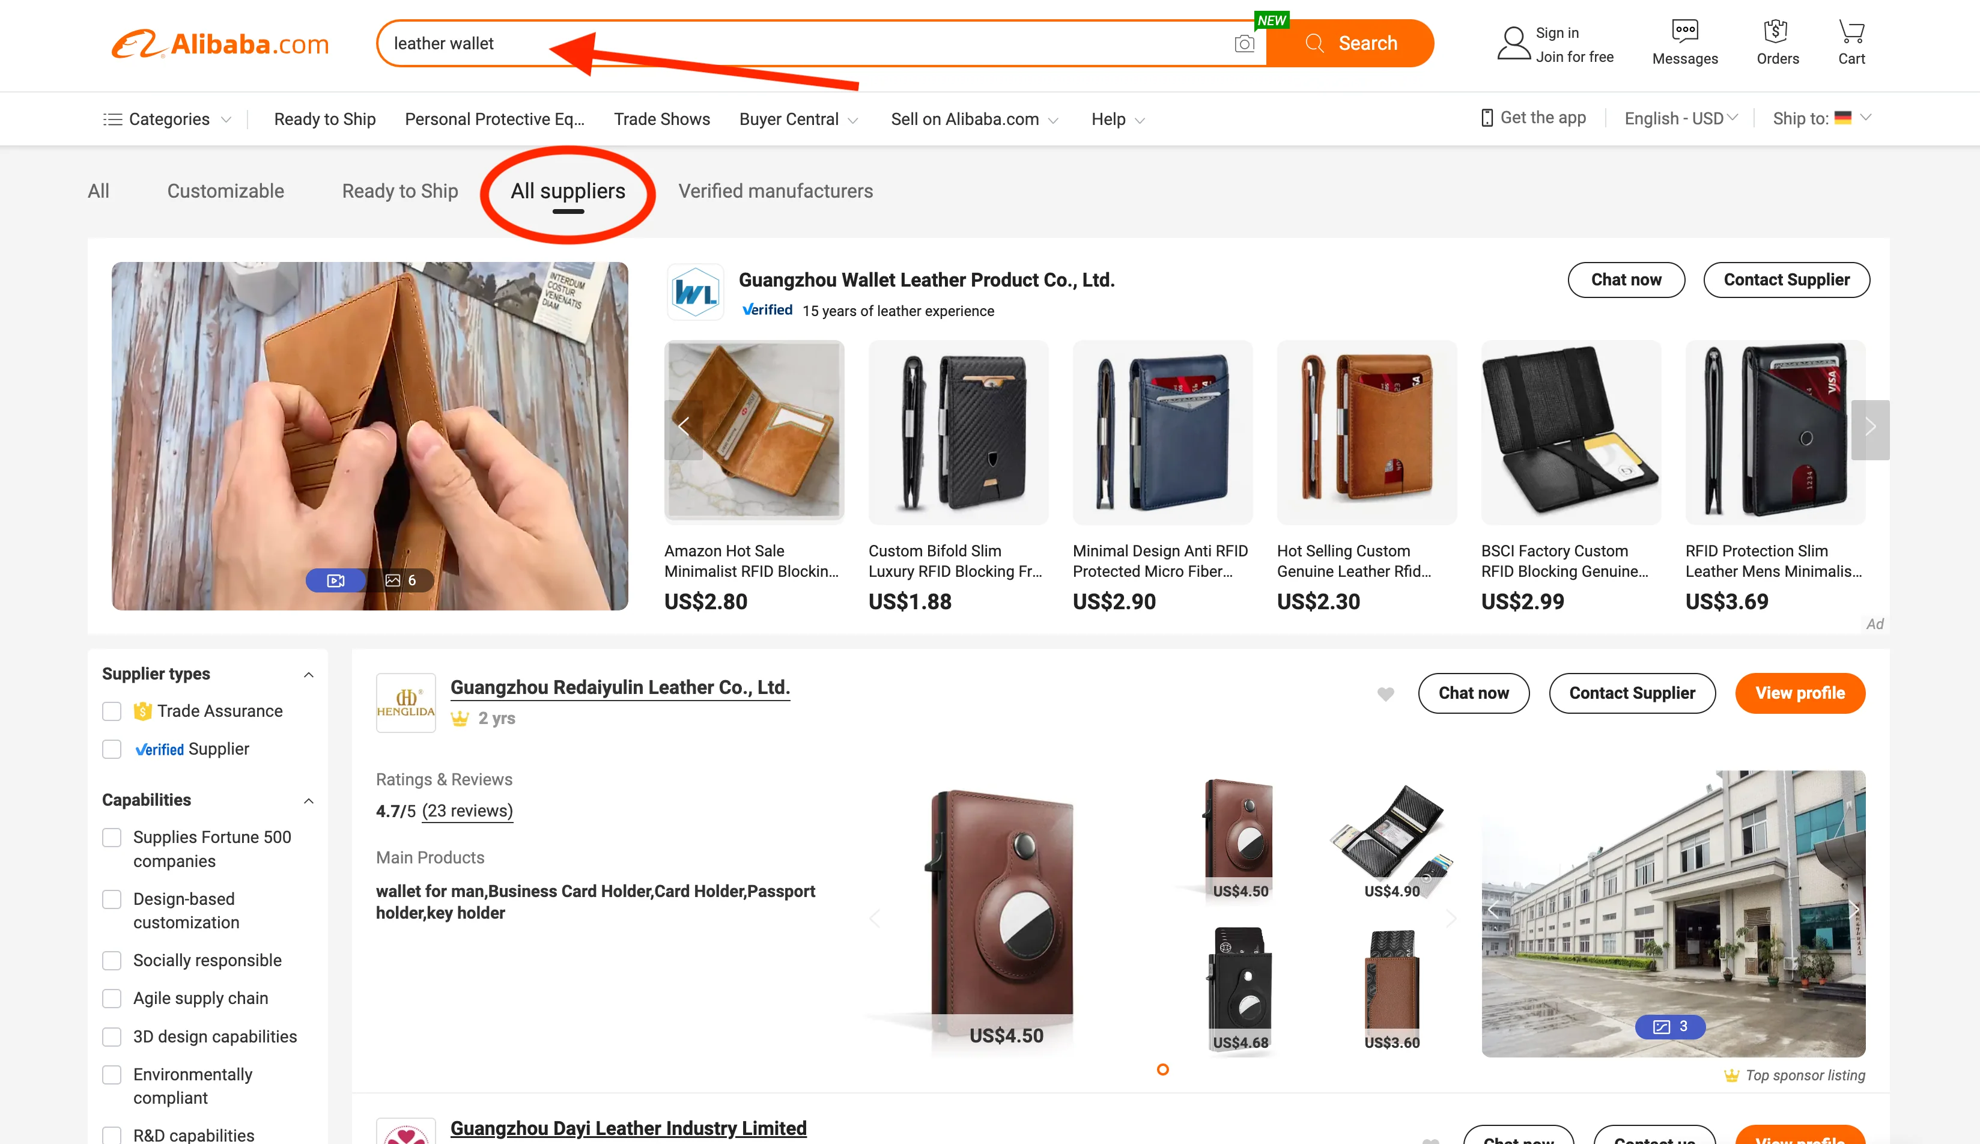
Task: Click Contact Supplier for Guangzhou Wallet Leather
Action: pos(1787,279)
